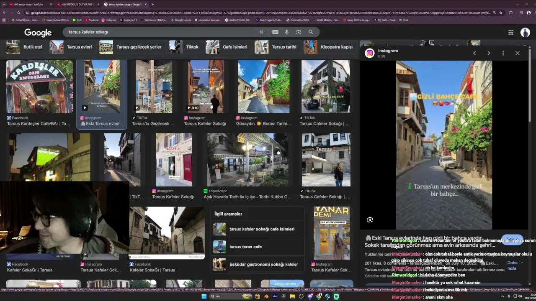Image resolution: width=536 pixels, height=301 pixels.
Task: Open more options in preview panel
Action: click(503, 53)
